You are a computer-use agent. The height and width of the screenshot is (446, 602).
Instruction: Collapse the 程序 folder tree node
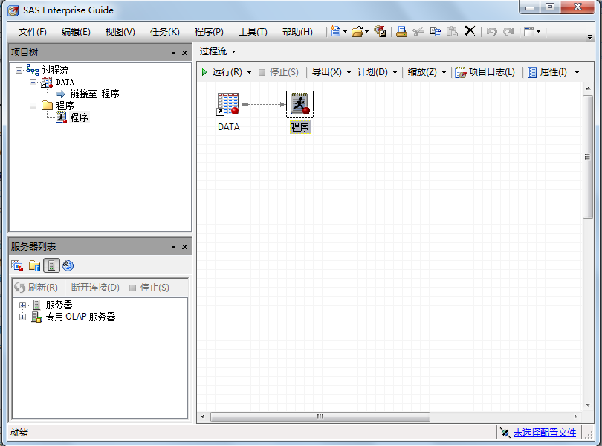point(33,106)
